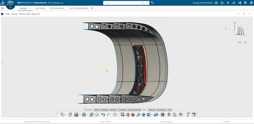Image resolution: width=254 pixels, height=124 pixels.
Task: Select the Design Guidance tab
Action: point(134,110)
